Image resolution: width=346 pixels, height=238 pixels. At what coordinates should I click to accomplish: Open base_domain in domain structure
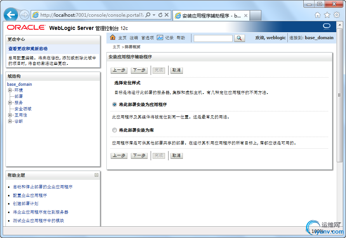click(19, 84)
